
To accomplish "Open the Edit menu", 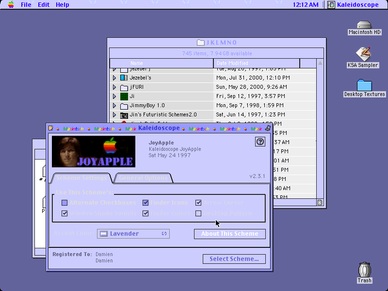I will 44,5.
